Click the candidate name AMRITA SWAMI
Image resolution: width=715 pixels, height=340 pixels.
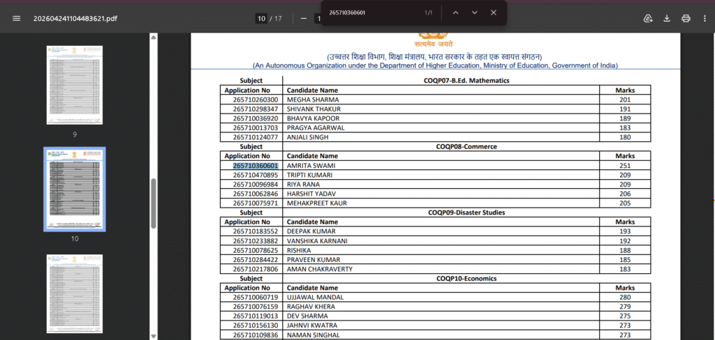[x=311, y=166]
